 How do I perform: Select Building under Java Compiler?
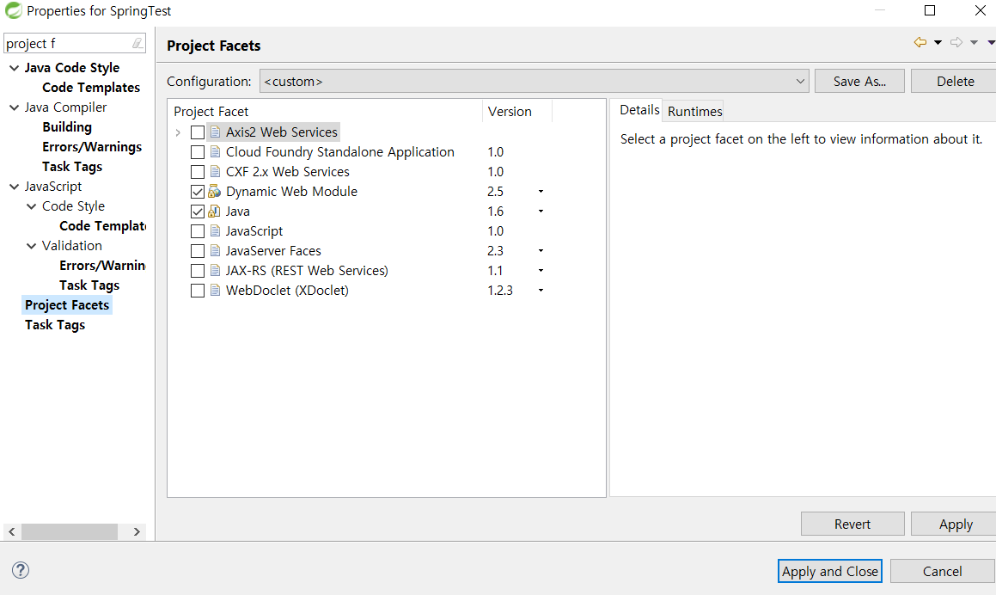67,127
